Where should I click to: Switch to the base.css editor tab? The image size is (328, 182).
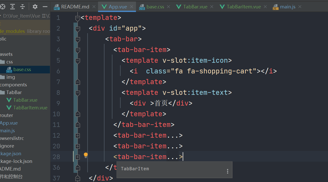coord(155,7)
